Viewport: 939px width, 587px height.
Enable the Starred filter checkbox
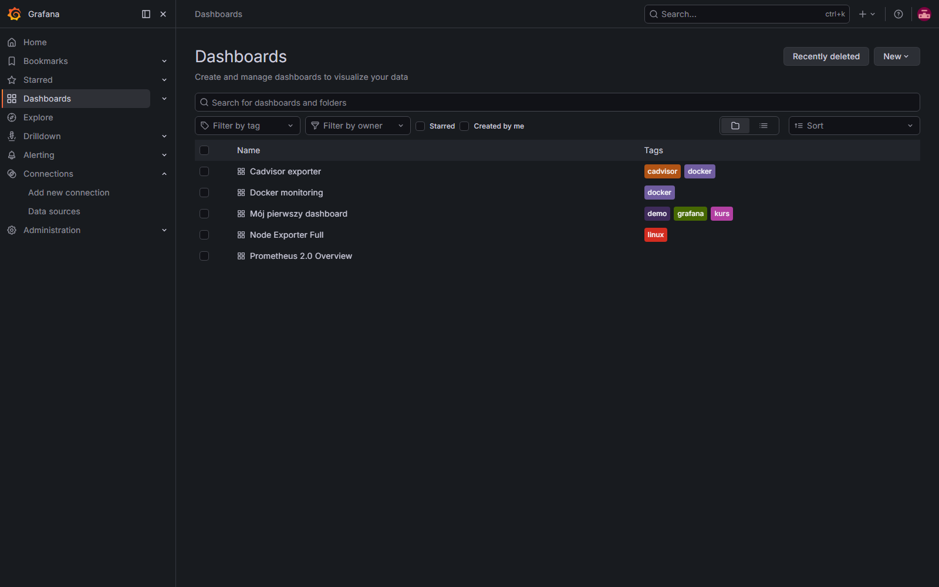[420, 126]
